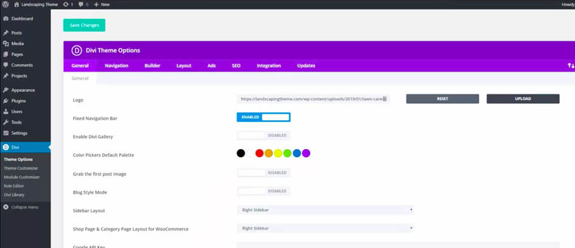The image size is (575, 248).
Task: Pick the white palette color swatch
Action: click(x=250, y=153)
